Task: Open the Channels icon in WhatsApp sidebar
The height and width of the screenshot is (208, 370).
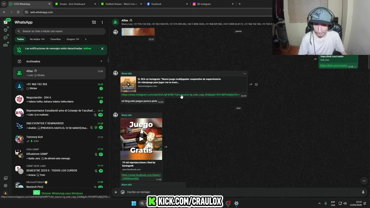Action: click(5, 37)
